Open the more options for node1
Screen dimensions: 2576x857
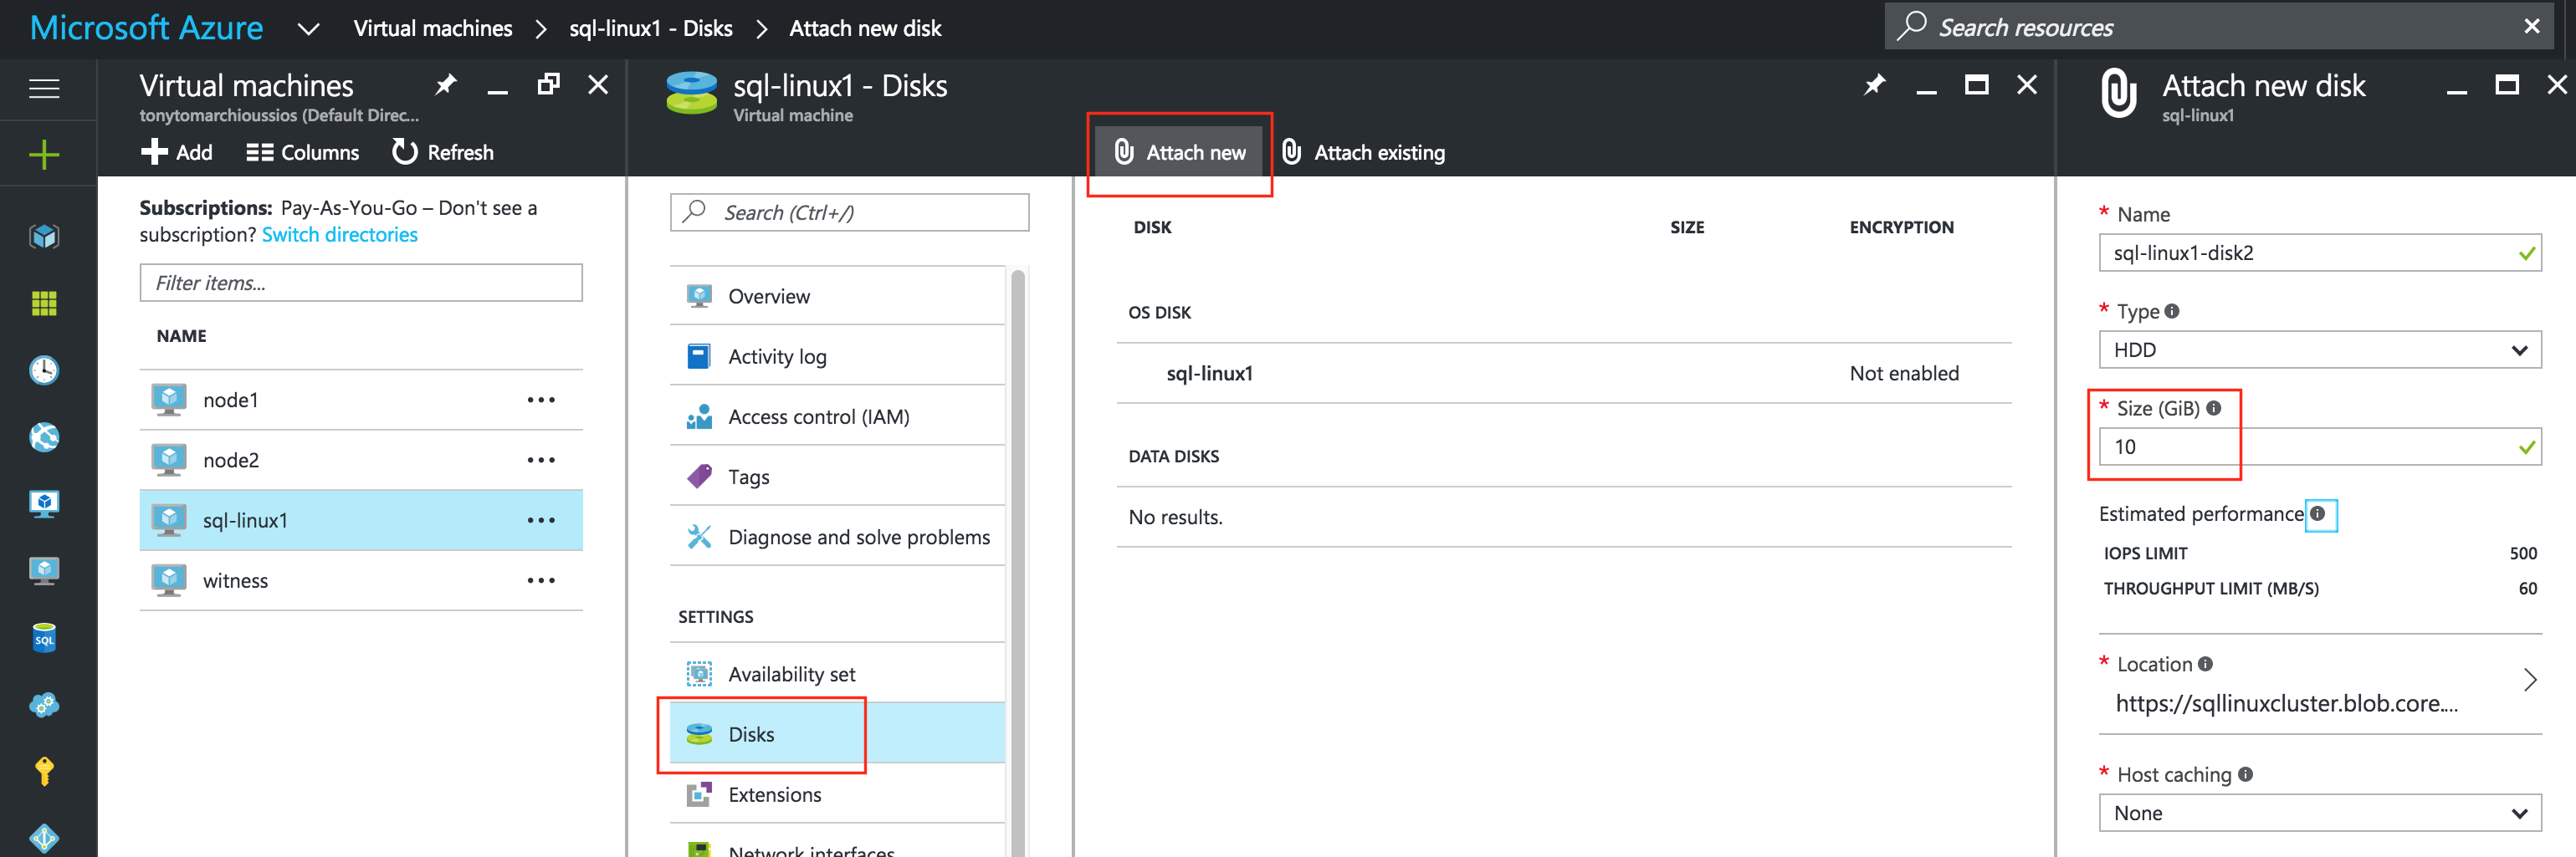pos(541,400)
